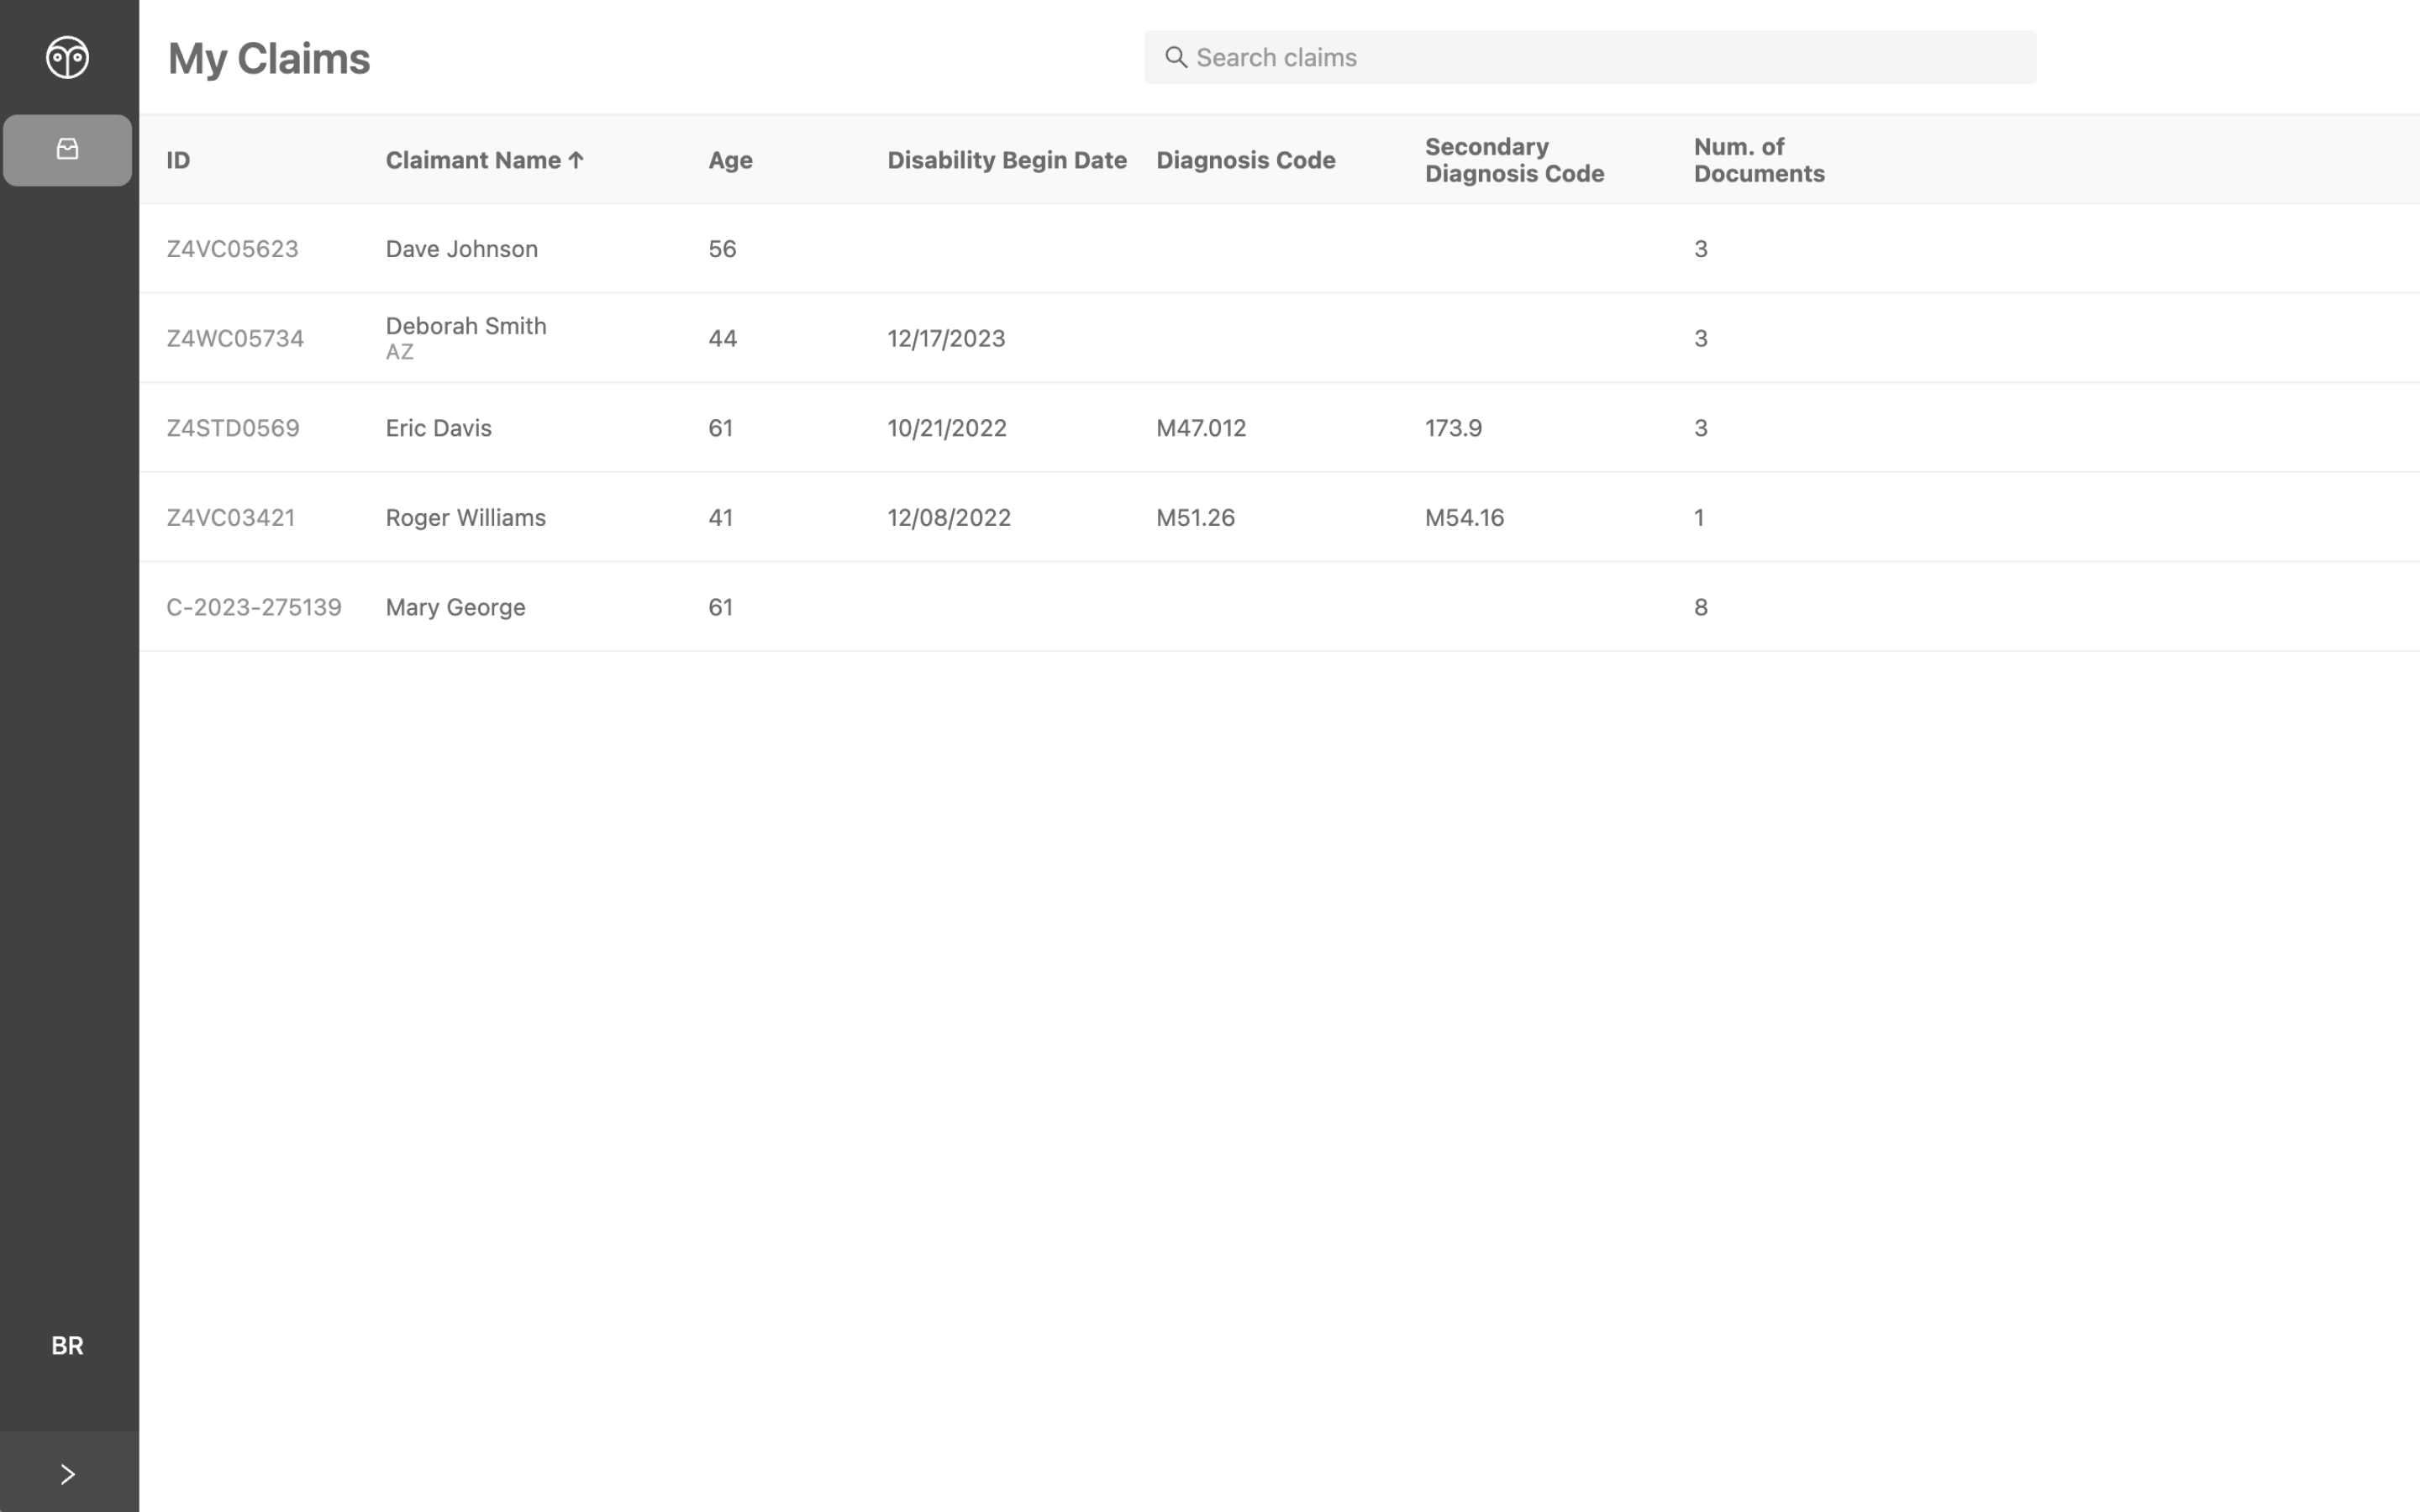Open claim Z4VC03421

[x=231, y=517]
